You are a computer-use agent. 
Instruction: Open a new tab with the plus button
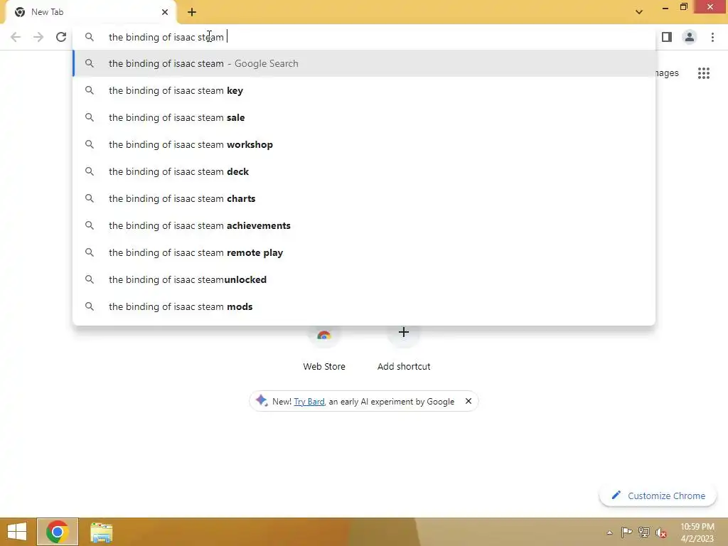click(x=192, y=12)
